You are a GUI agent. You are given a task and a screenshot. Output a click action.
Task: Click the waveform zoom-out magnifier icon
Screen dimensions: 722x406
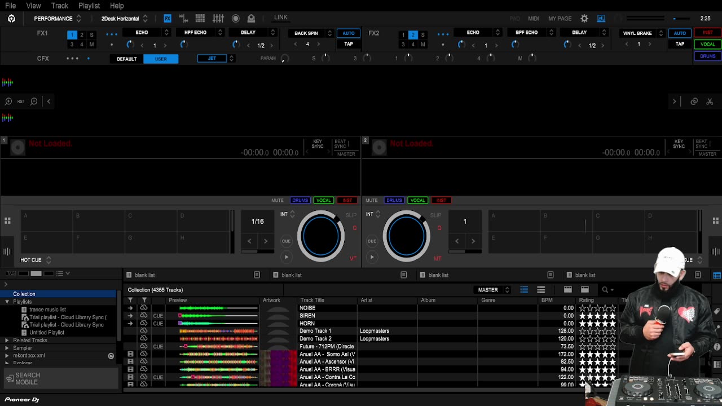click(34, 101)
